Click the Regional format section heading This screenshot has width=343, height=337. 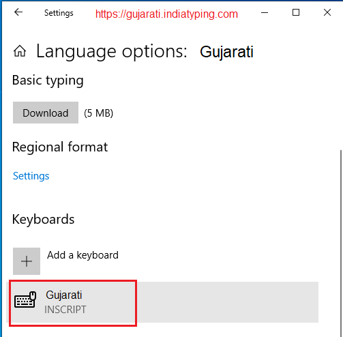[60, 147]
